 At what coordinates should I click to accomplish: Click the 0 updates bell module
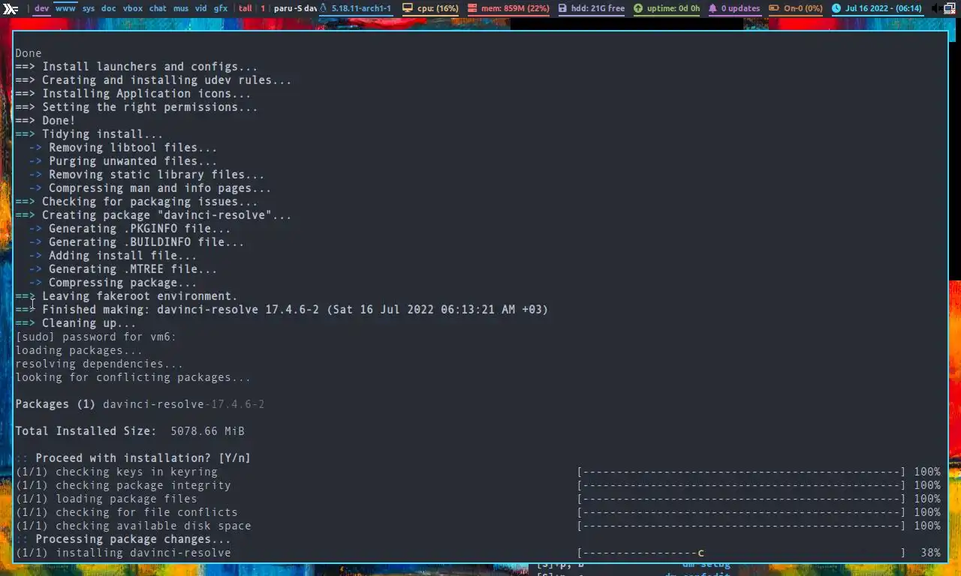tap(734, 9)
